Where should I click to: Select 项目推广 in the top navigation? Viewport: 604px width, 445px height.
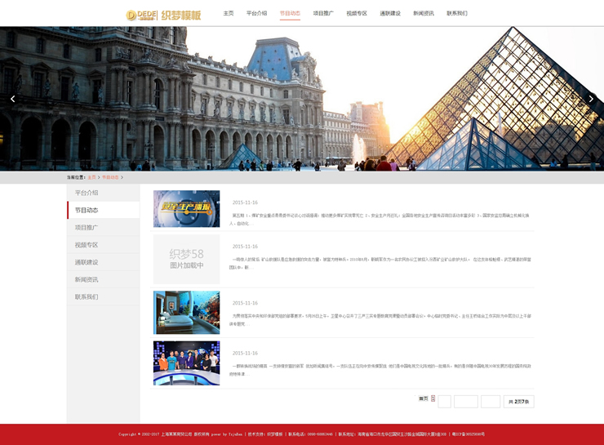point(323,14)
